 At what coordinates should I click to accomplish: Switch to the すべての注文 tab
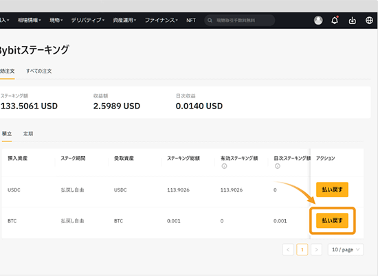click(38, 71)
